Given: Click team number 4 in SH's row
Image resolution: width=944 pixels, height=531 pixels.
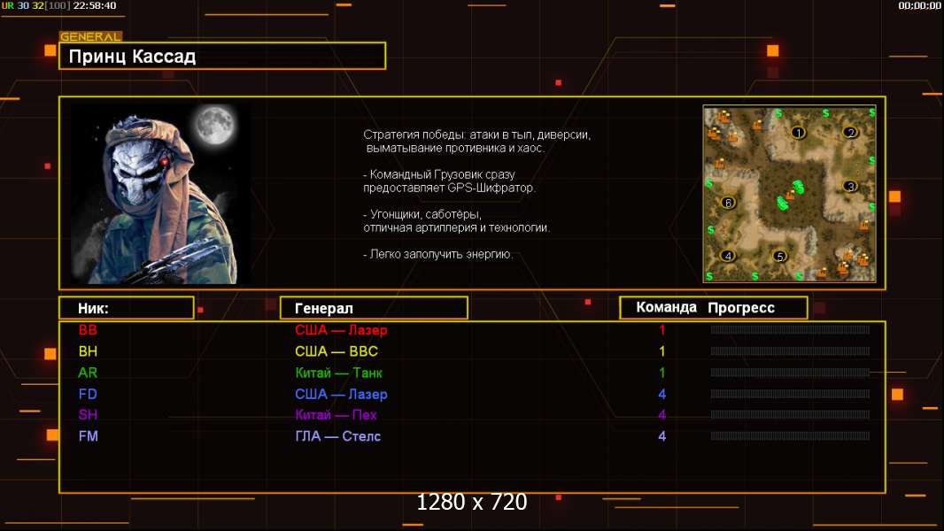Looking at the screenshot, I should (662, 414).
